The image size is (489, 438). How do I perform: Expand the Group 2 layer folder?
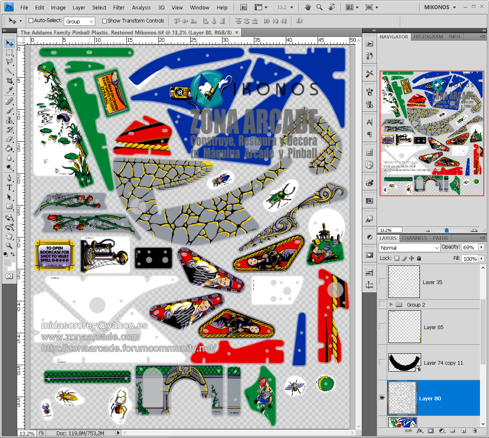coord(391,305)
